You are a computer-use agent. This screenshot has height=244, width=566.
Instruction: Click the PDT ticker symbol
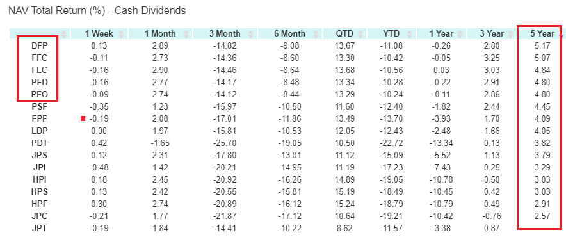point(40,143)
